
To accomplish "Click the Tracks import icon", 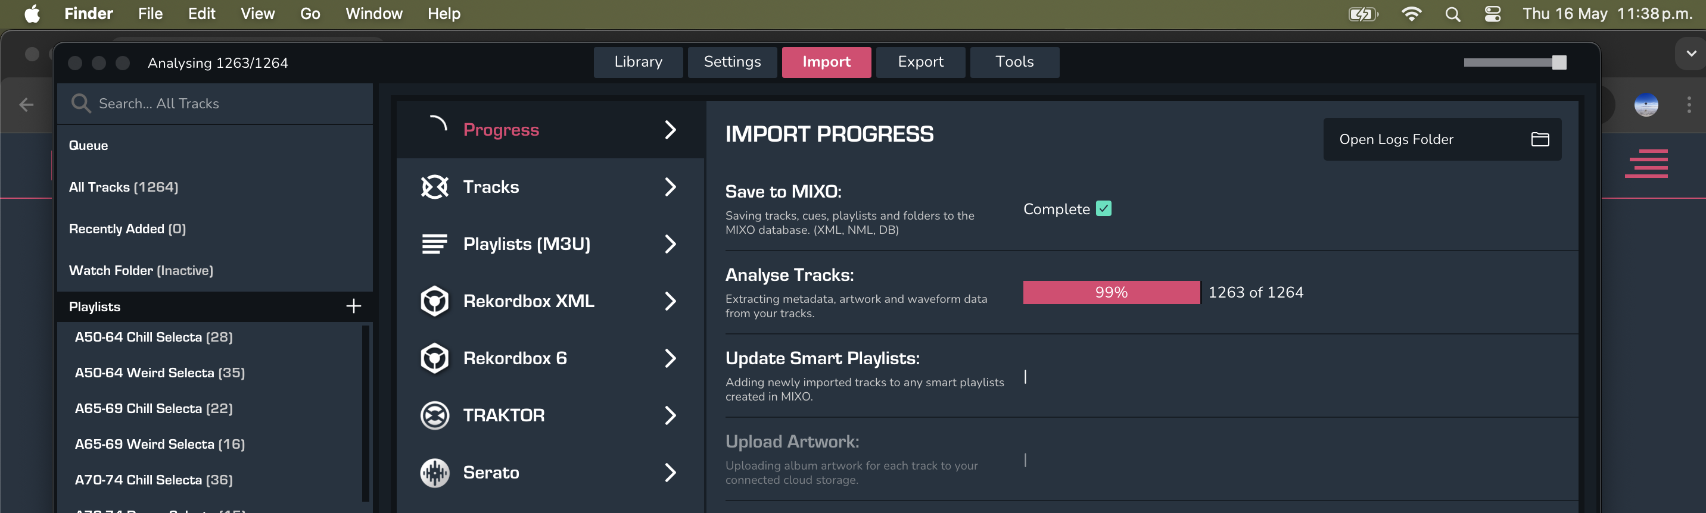I will point(434,187).
